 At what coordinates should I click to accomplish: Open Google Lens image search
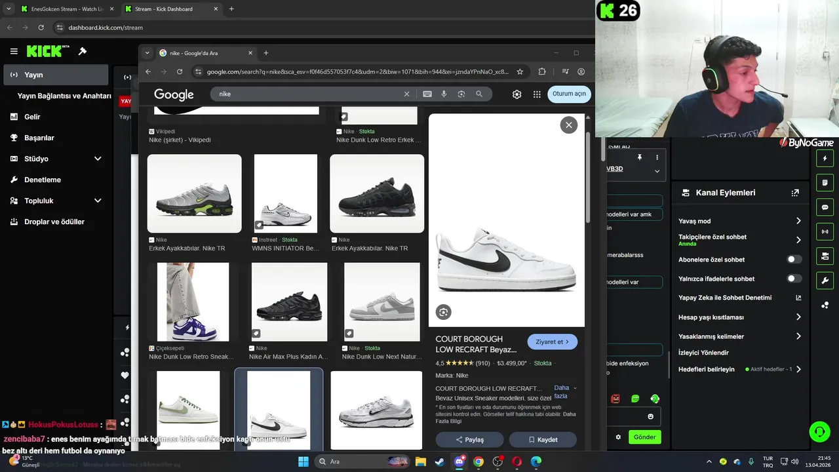[x=461, y=94]
